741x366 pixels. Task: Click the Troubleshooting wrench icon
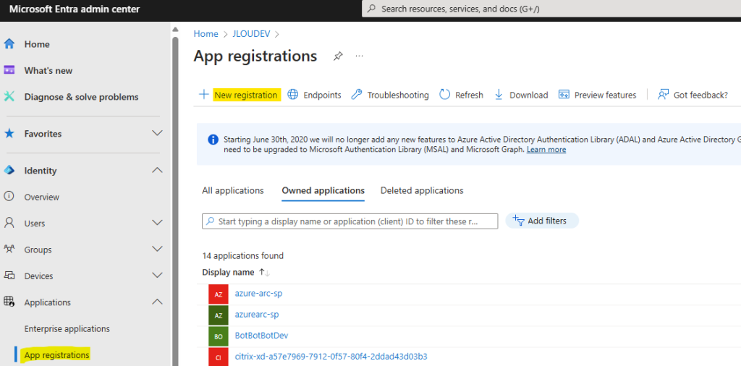click(357, 95)
